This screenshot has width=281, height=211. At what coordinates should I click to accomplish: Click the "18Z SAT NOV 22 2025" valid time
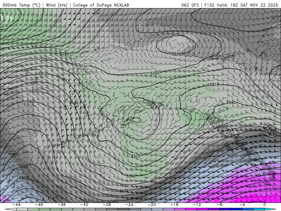click(254, 5)
